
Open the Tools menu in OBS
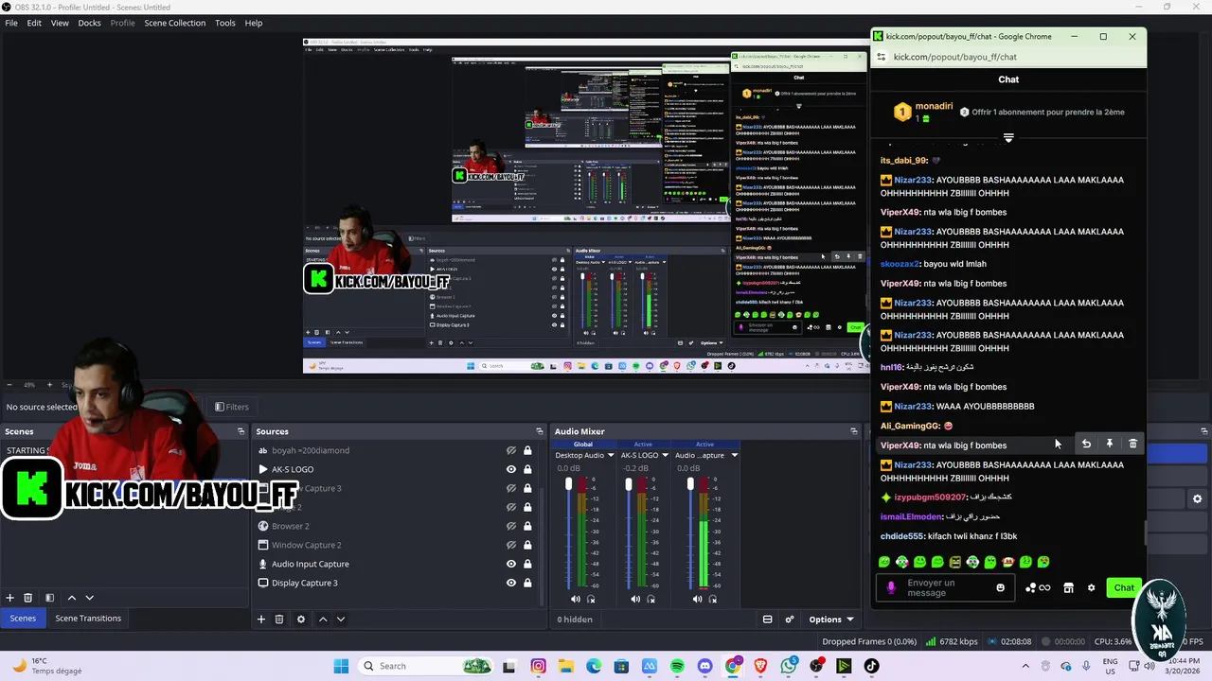[x=225, y=23]
